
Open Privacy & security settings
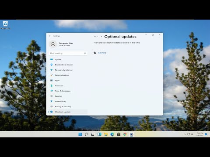pos(68,106)
